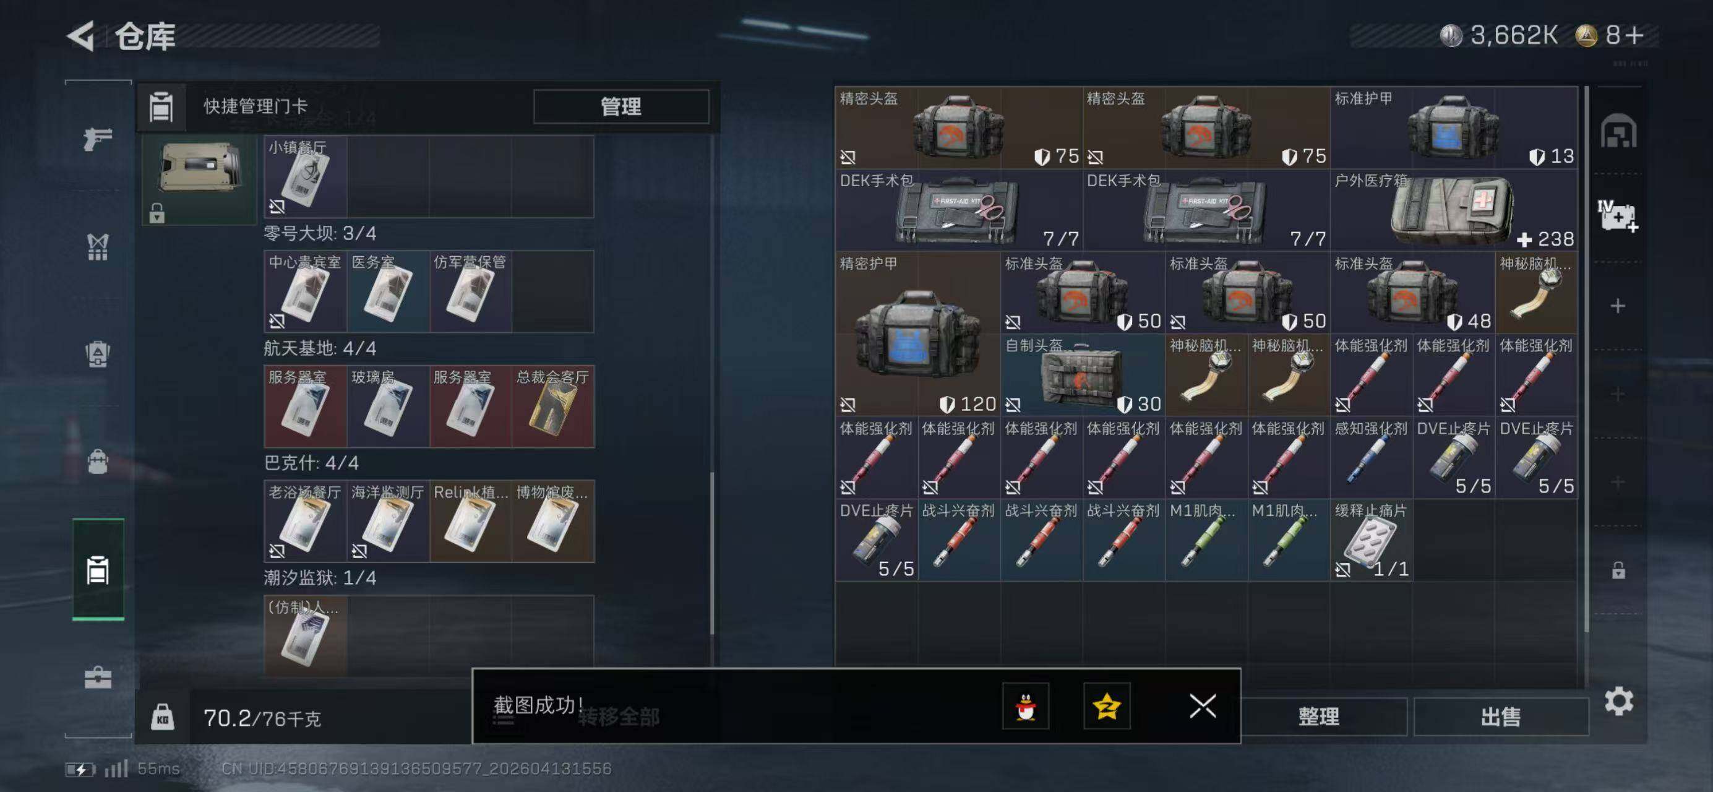Click the 整理 sort button
The height and width of the screenshot is (792, 1713).
click(1319, 716)
